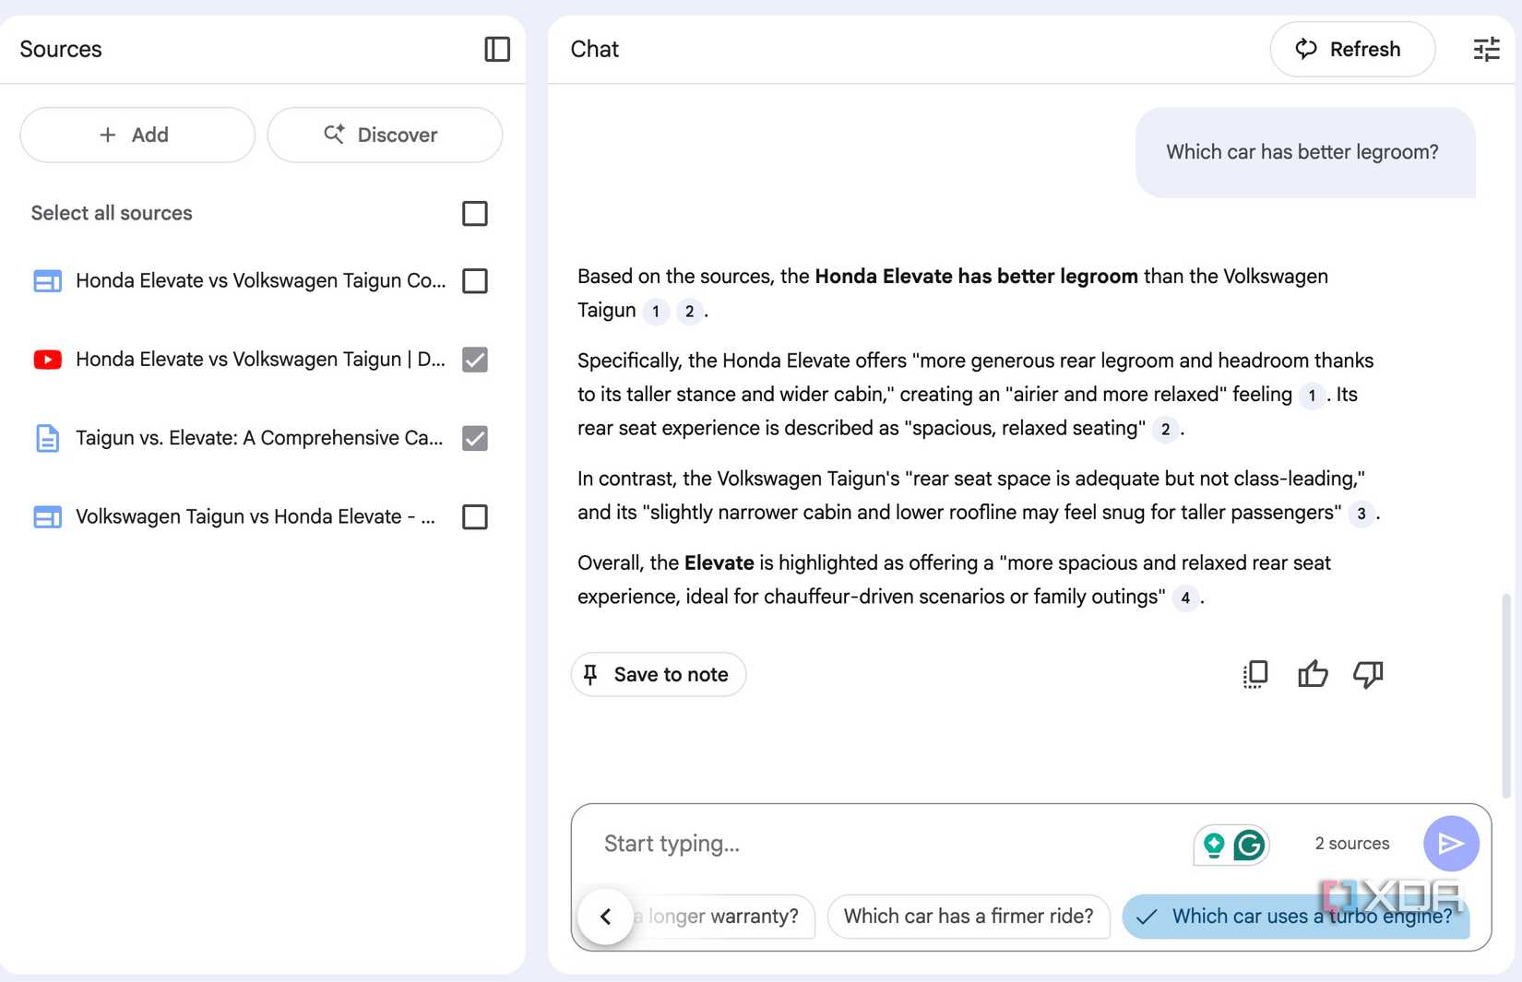The height and width of the screenshot is (982, 1522).
Task: Open citation 3 reference
Action: pyautogui.click(x=1361, y=514)
